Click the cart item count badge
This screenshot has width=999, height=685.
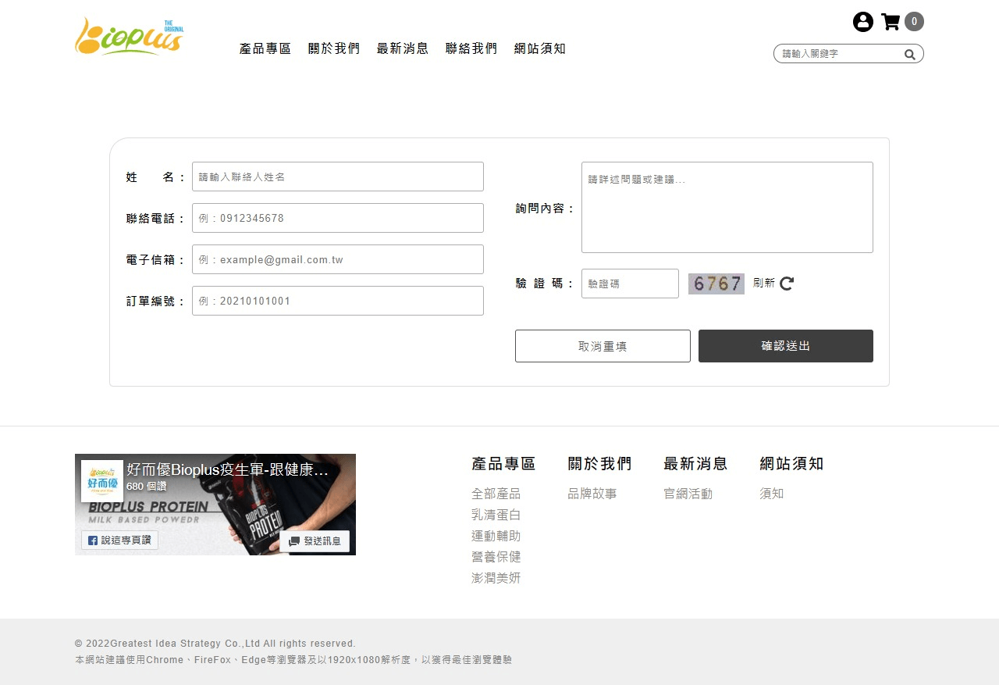point(914,22)
